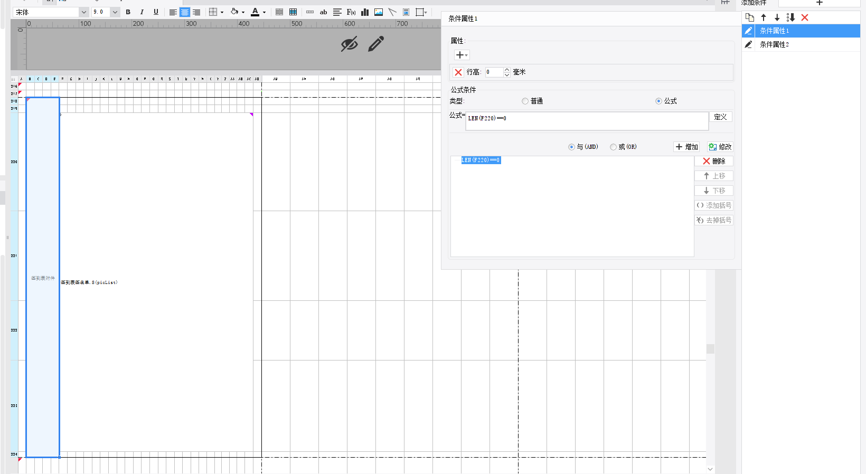Decrease the row height stepper value
This screenshot has height=474, width=866.
(507, 75)
